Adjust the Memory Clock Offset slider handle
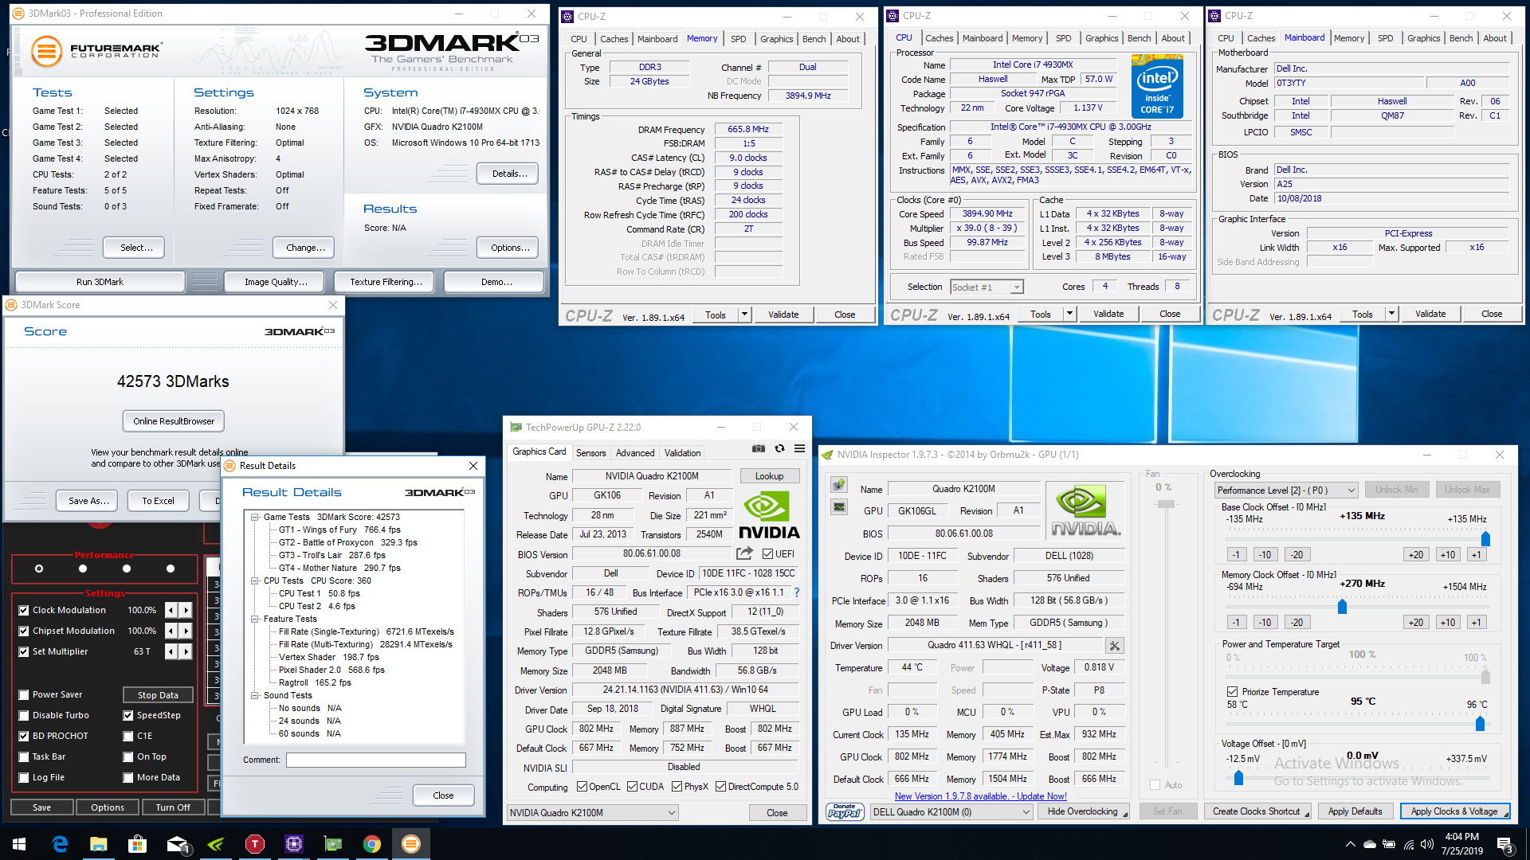Screen dimensions: 1530x860 pyautogui.click(x=1342, y=607)
